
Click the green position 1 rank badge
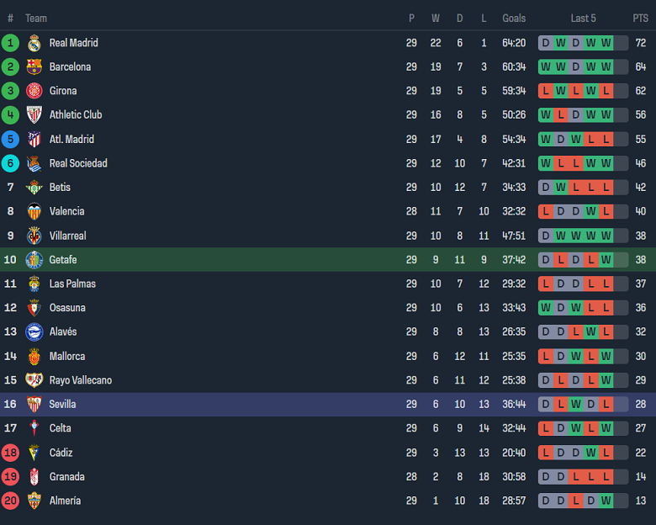(x=10, y=43)
